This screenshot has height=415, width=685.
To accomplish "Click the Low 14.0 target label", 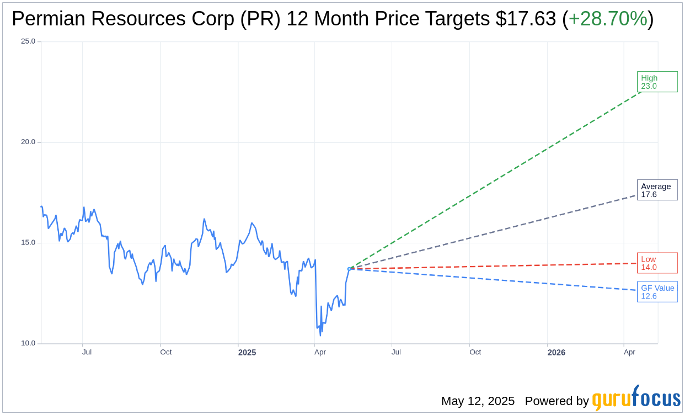I will 657,263.
